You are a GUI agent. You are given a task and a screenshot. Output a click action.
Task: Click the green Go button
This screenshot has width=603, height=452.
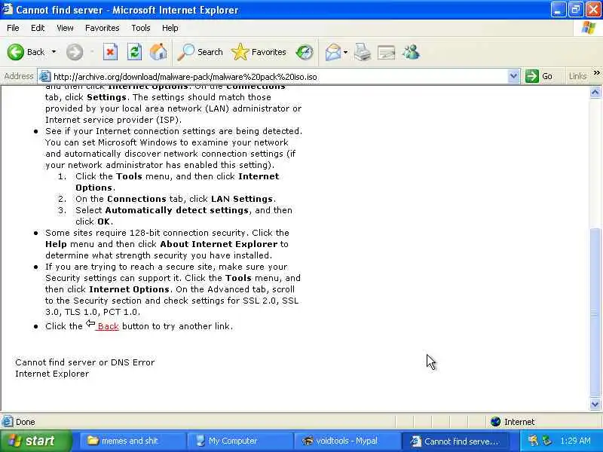(539, 77)
